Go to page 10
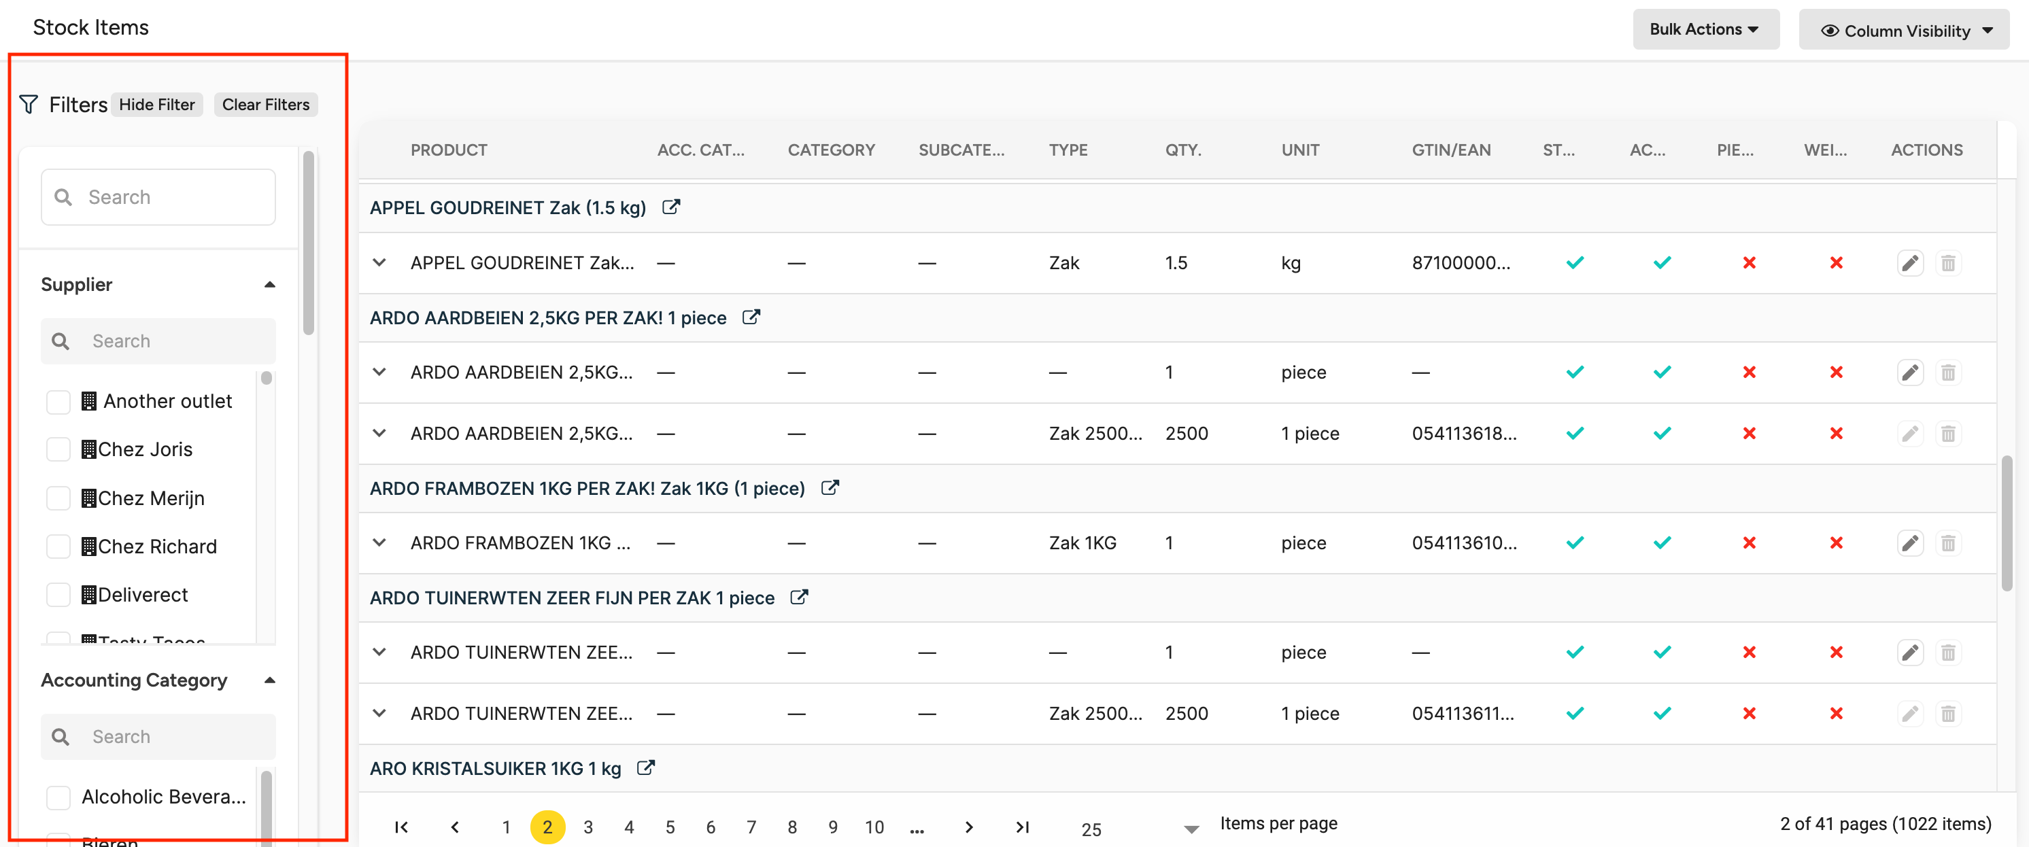This screenshot has height=847, width=2029. pos(874,827)
